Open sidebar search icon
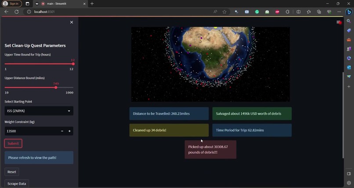 click(349, 21)
